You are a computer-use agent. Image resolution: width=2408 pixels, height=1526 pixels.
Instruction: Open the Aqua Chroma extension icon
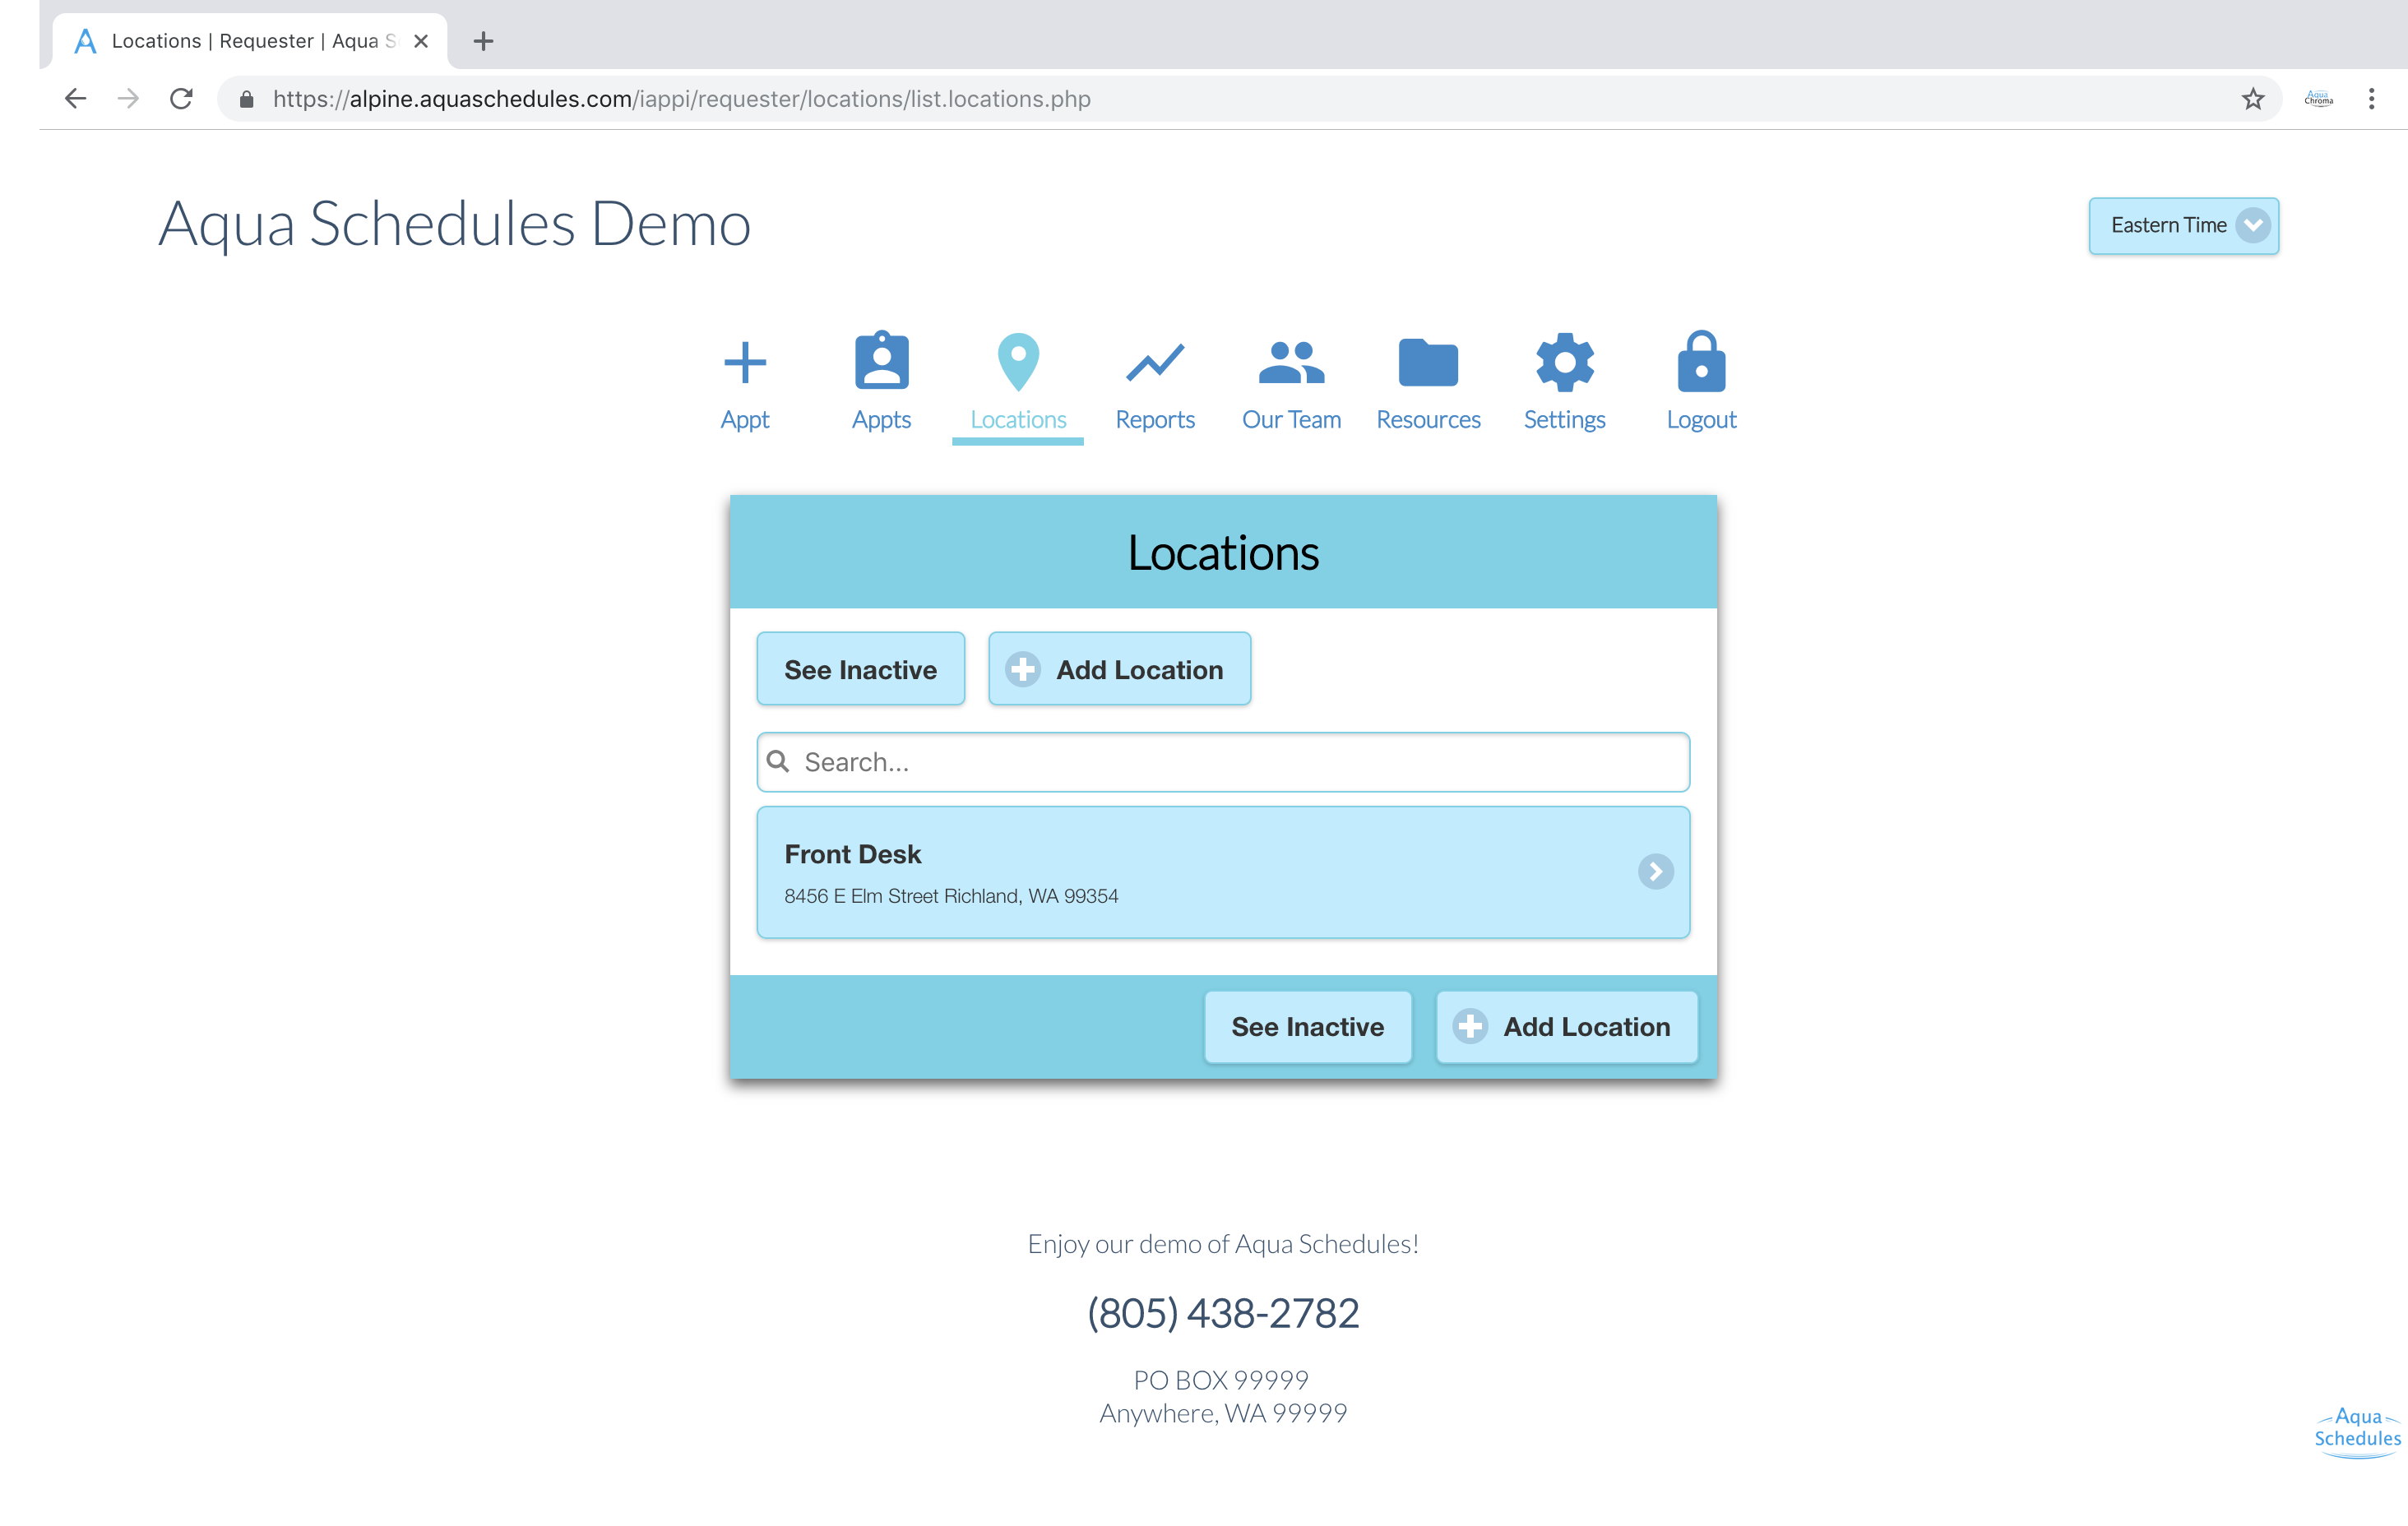[x=2318, y=98]
